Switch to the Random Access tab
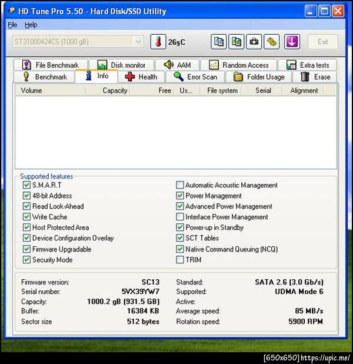Screen dimensions: 353x364 tap(239, 65)
